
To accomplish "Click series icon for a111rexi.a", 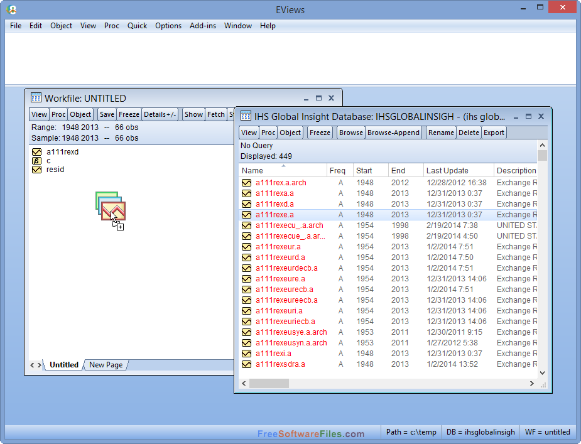I will click(x=246, y=354).
